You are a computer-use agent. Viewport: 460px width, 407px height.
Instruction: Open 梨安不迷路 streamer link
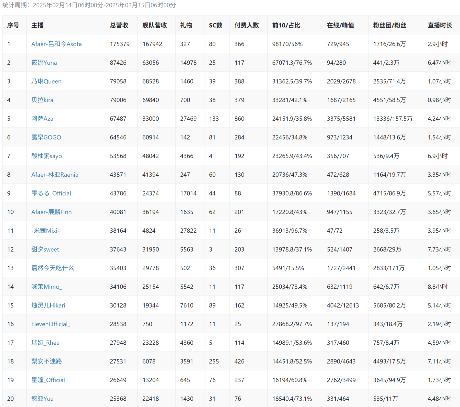(x=47, y=361)
